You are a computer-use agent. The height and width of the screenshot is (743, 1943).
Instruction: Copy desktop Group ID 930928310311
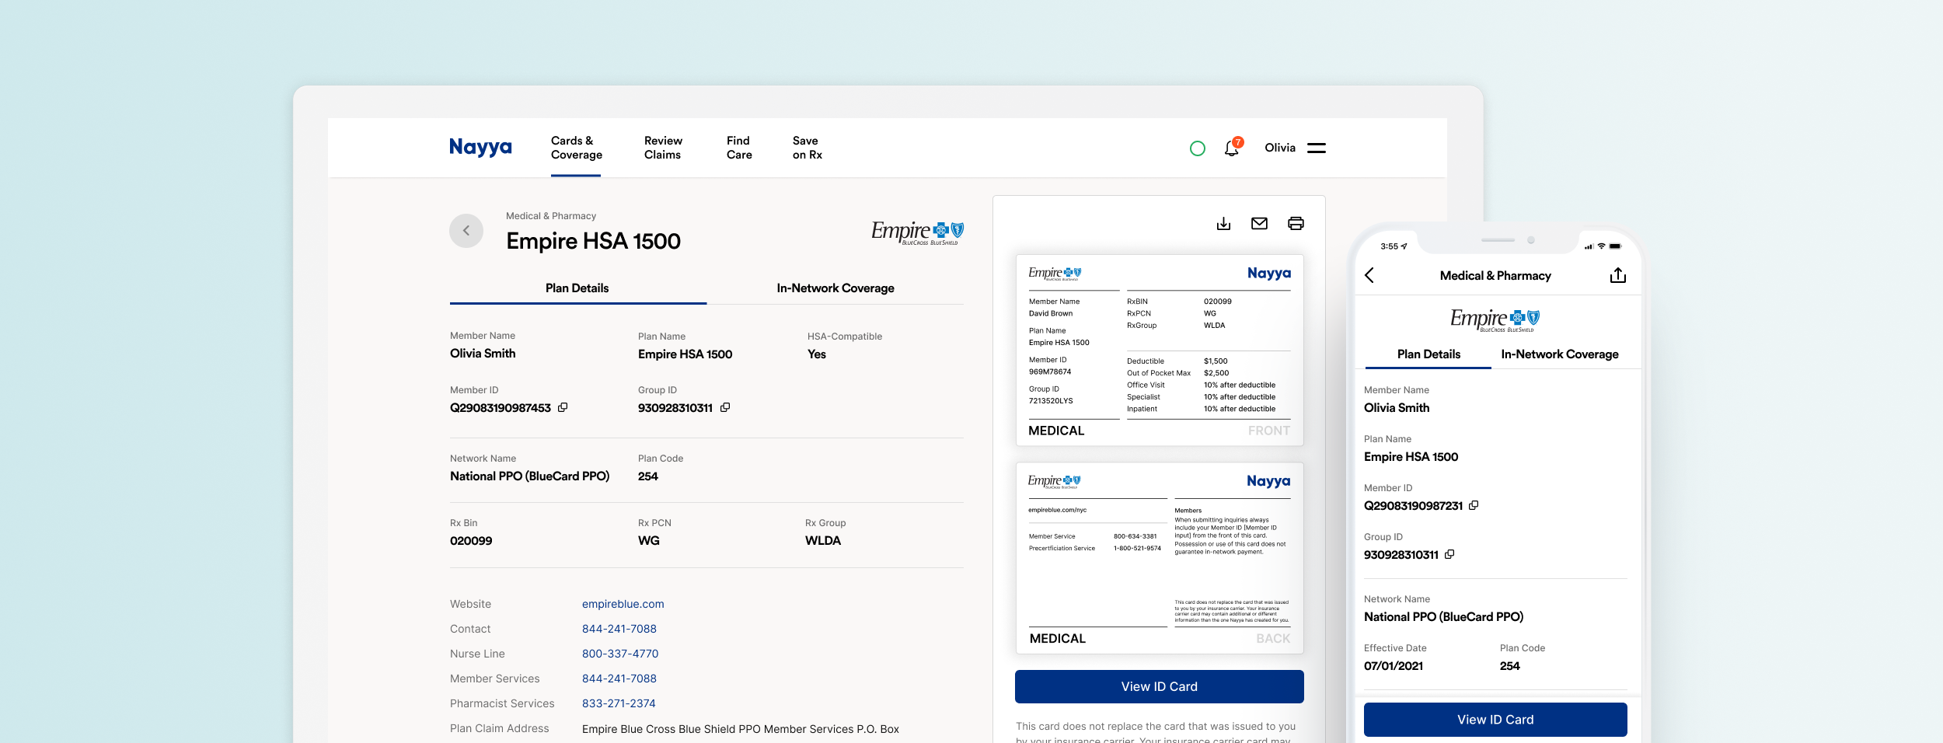(x=725, y=407)
